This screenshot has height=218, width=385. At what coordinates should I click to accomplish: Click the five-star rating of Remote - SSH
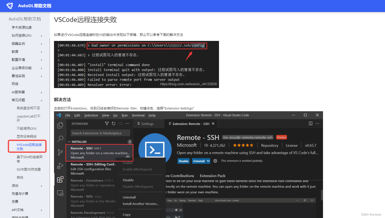pyautogui.click(x=243, y=145)
